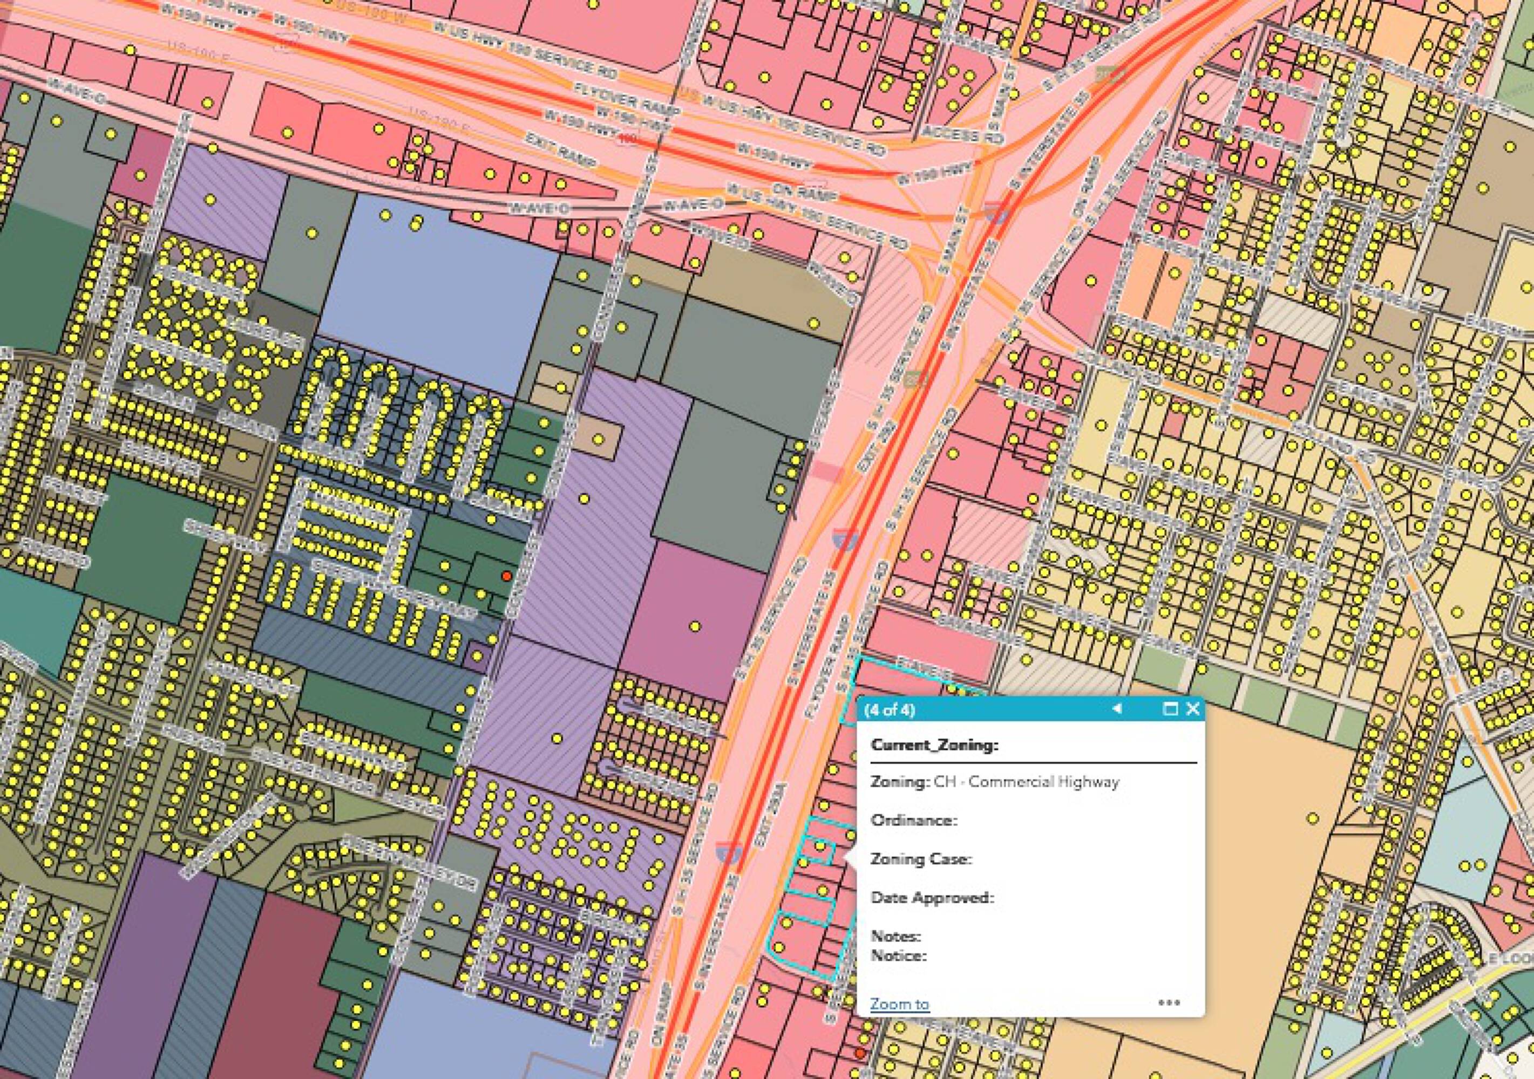Close the Current_Zoning popup
The image size is (1534, 1079).
(1192, 709)
